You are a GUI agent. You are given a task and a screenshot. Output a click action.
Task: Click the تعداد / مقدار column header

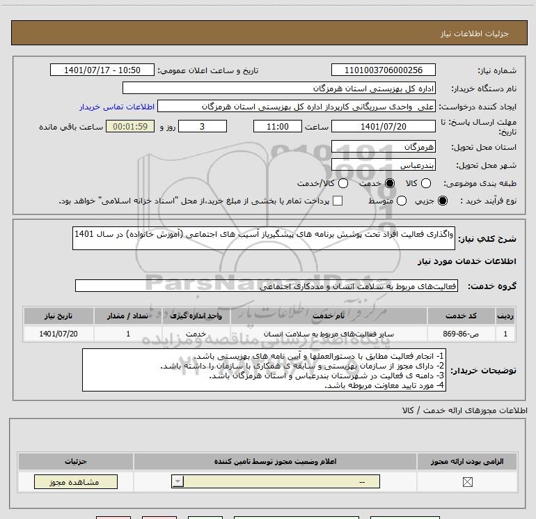point(127,316)
